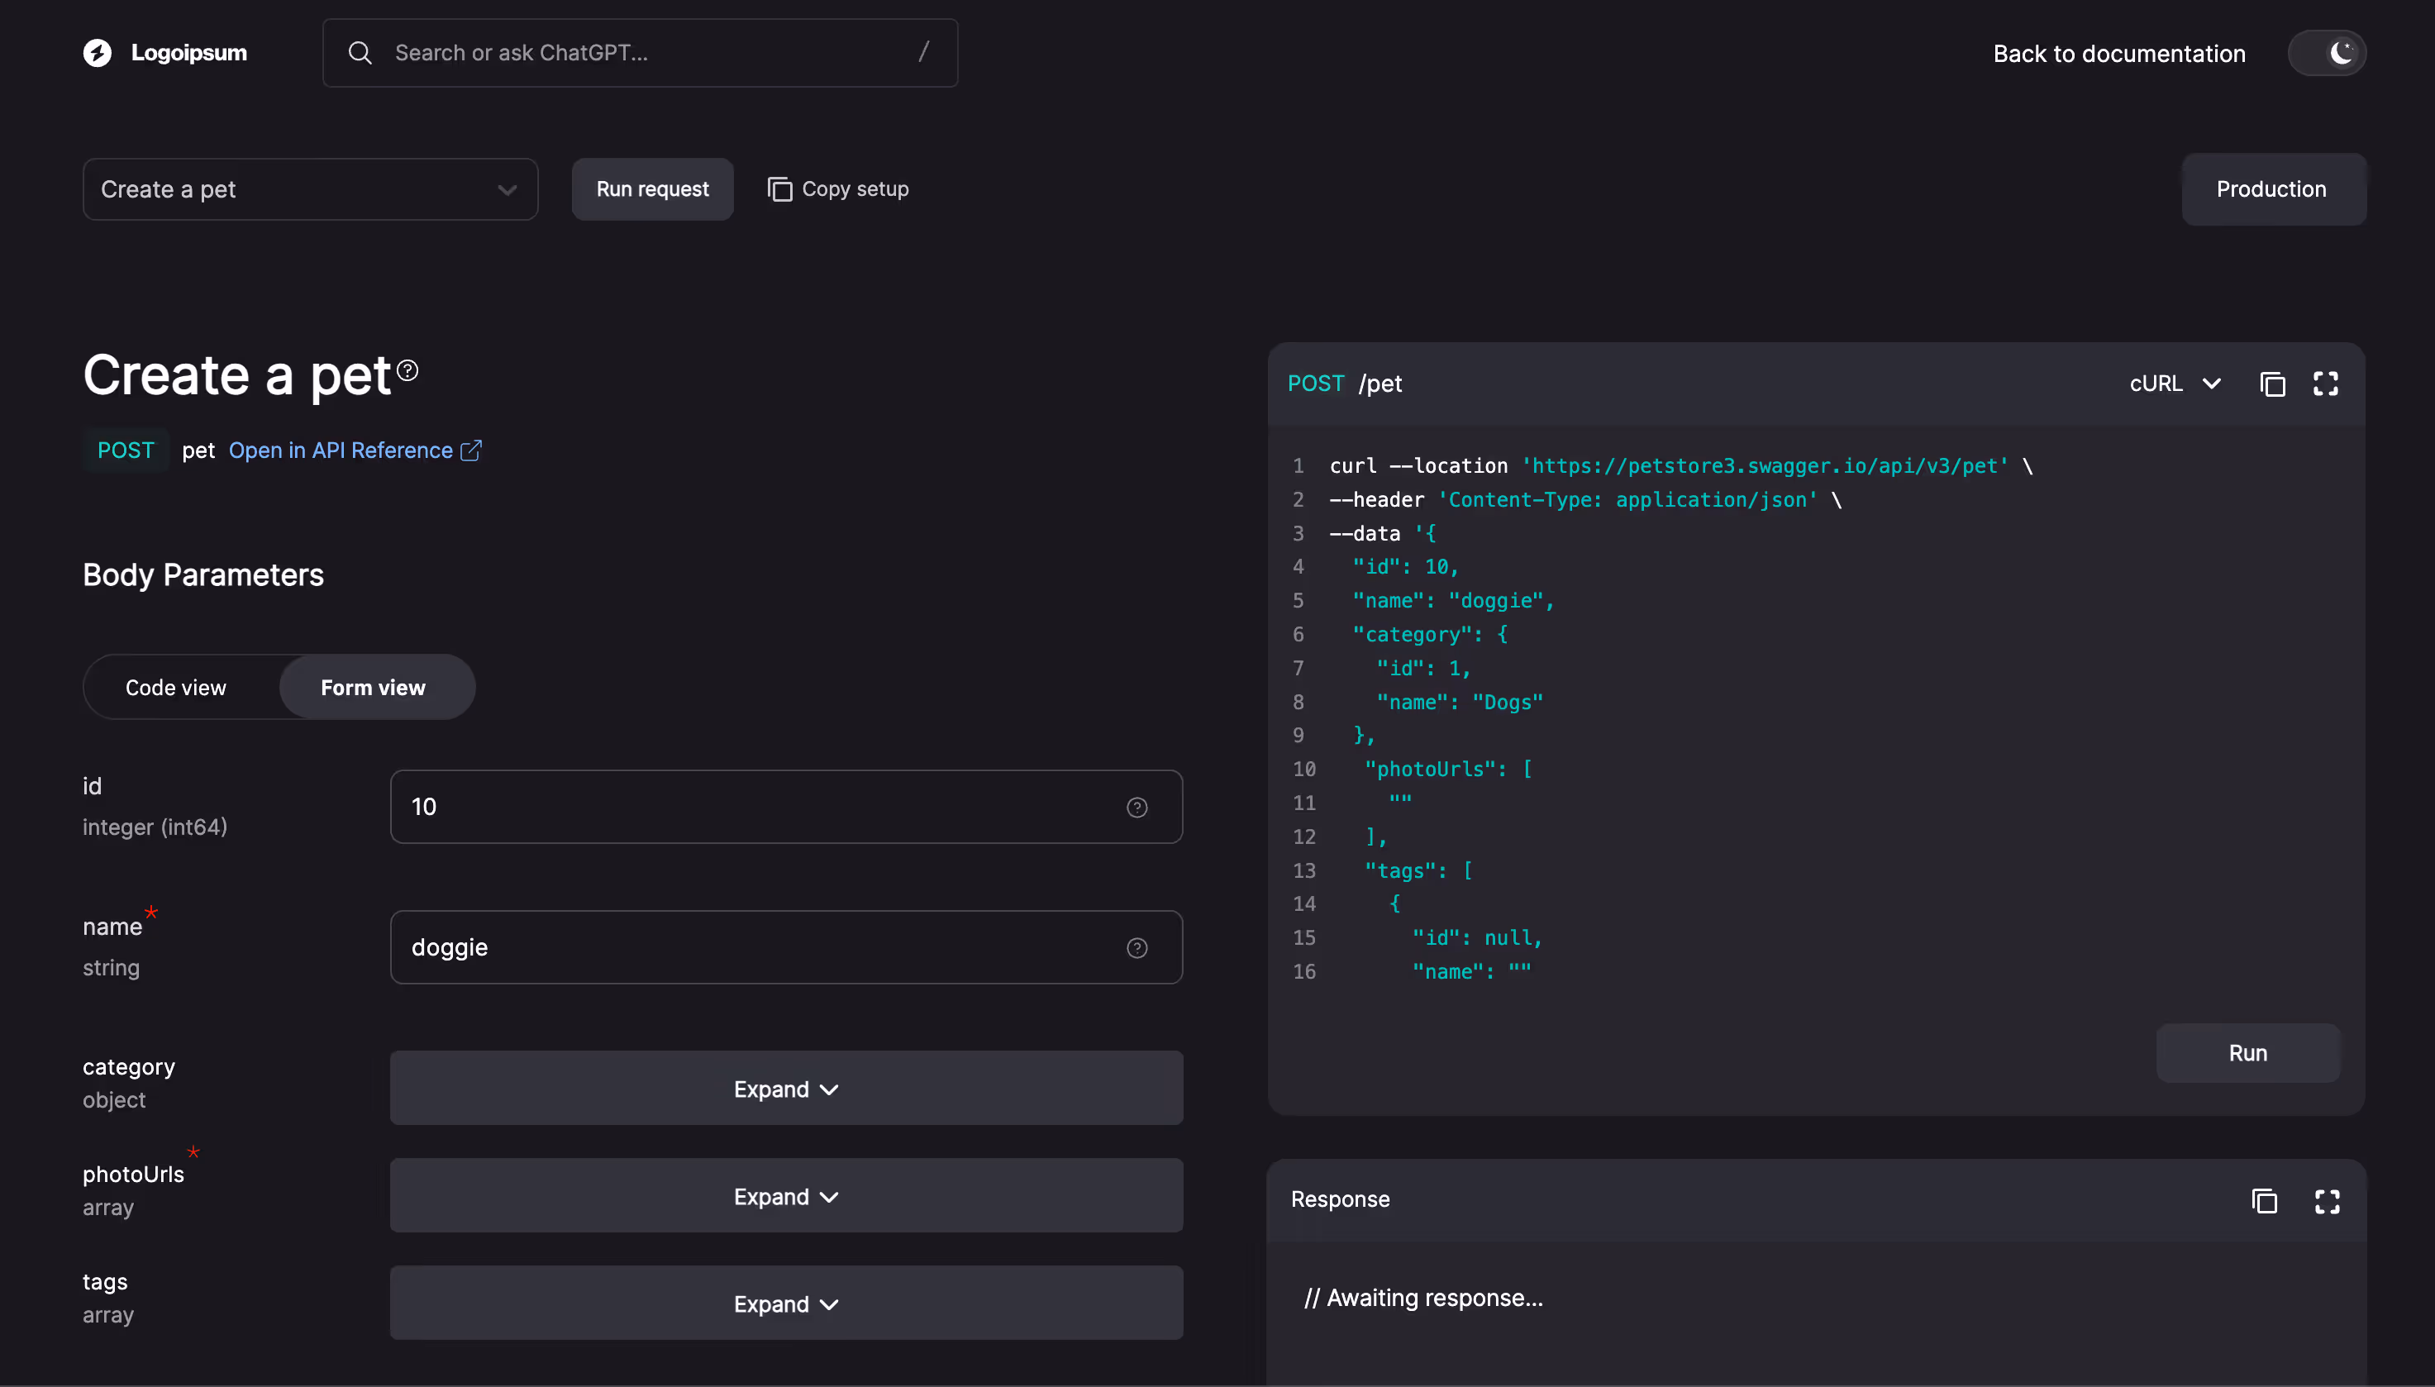Click the search magnifier icon
Viewport: 2435px width, 1387px height.
(360, 52)
